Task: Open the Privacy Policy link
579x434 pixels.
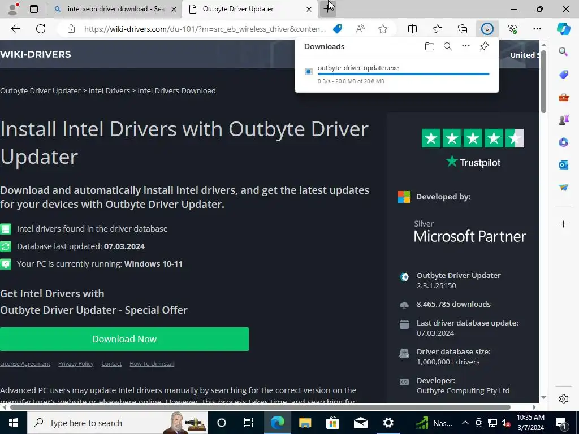Action: 76,364
